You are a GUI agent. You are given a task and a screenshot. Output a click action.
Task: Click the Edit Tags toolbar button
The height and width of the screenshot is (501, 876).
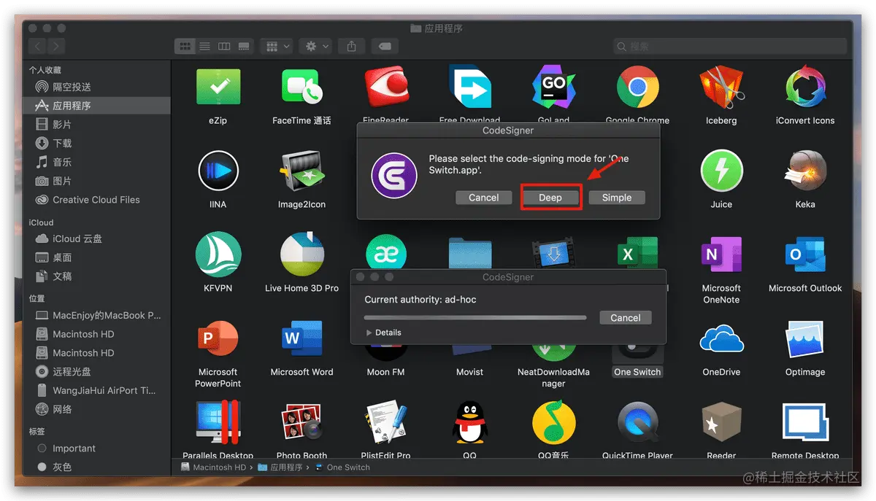click(385, 46)
